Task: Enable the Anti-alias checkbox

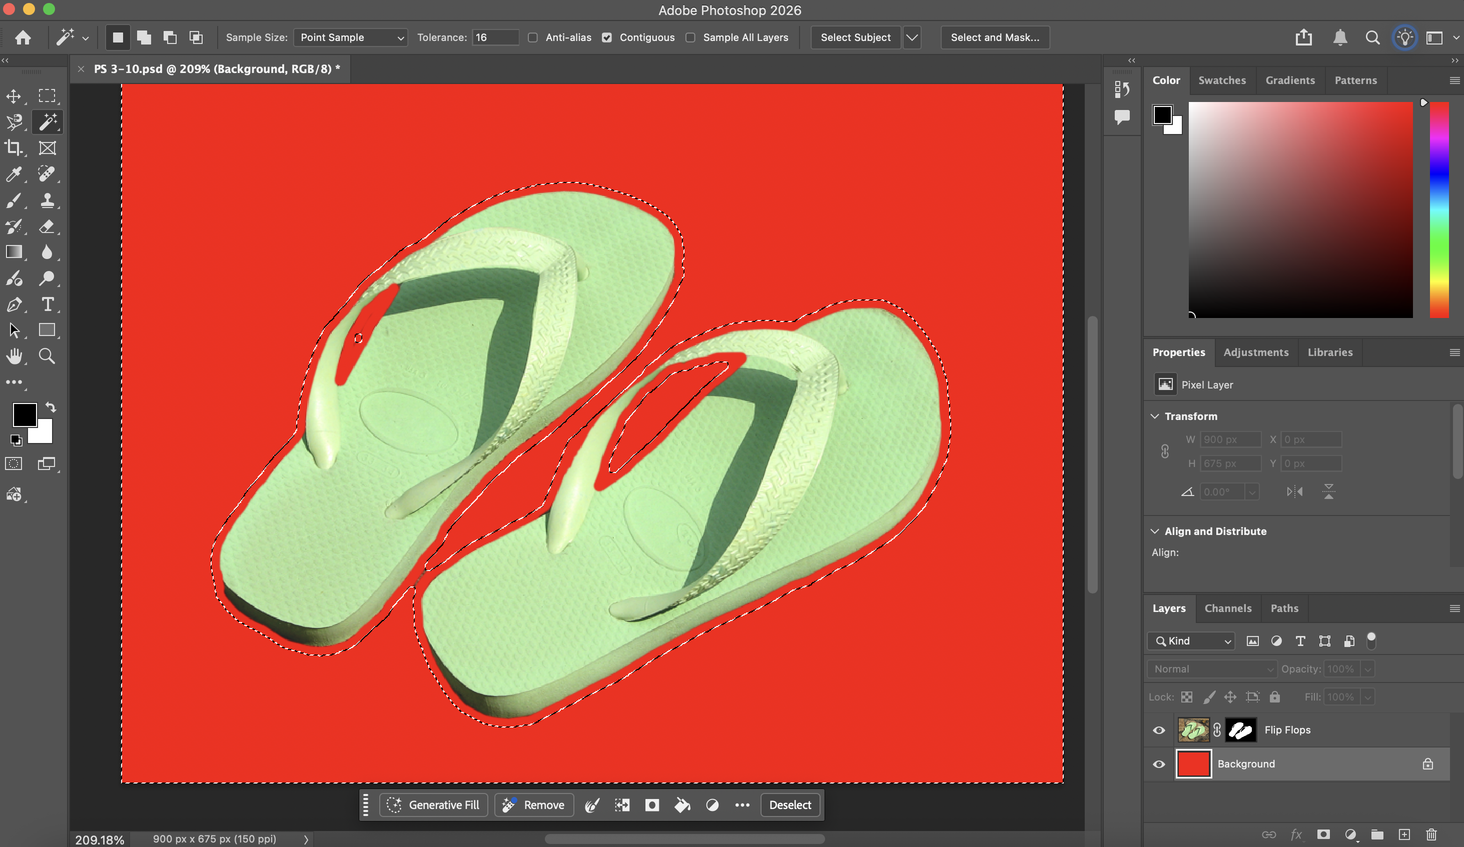Action: coord(533,37)
